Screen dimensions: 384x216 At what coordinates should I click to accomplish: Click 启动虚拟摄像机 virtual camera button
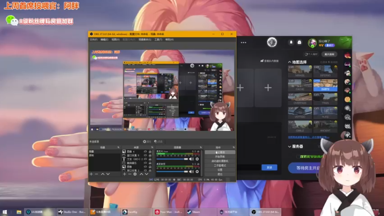(220, 161)
